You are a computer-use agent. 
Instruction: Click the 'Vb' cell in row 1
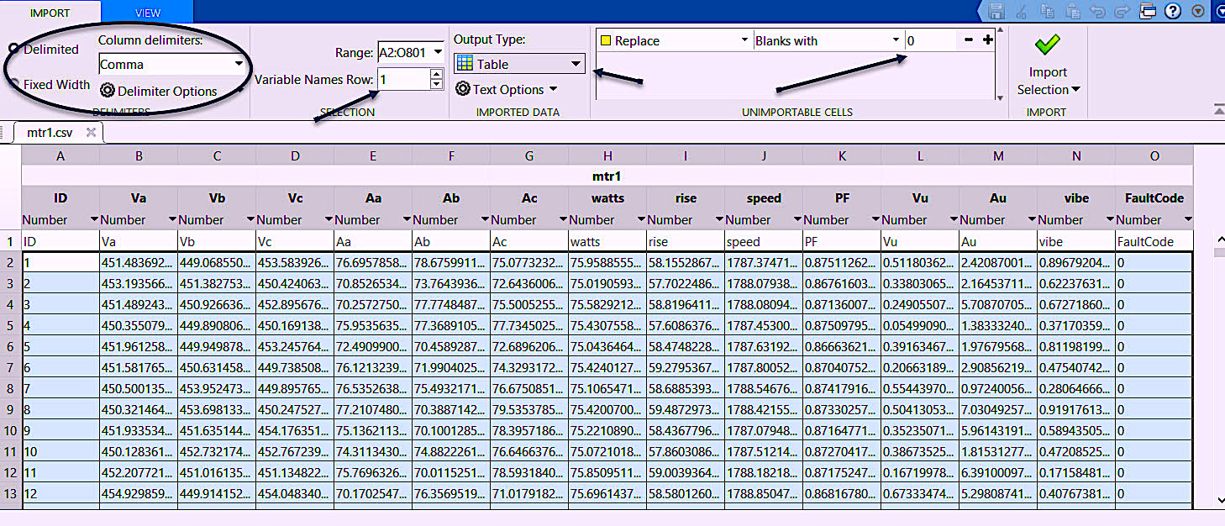pyautogui.click(x=217, y=241)
